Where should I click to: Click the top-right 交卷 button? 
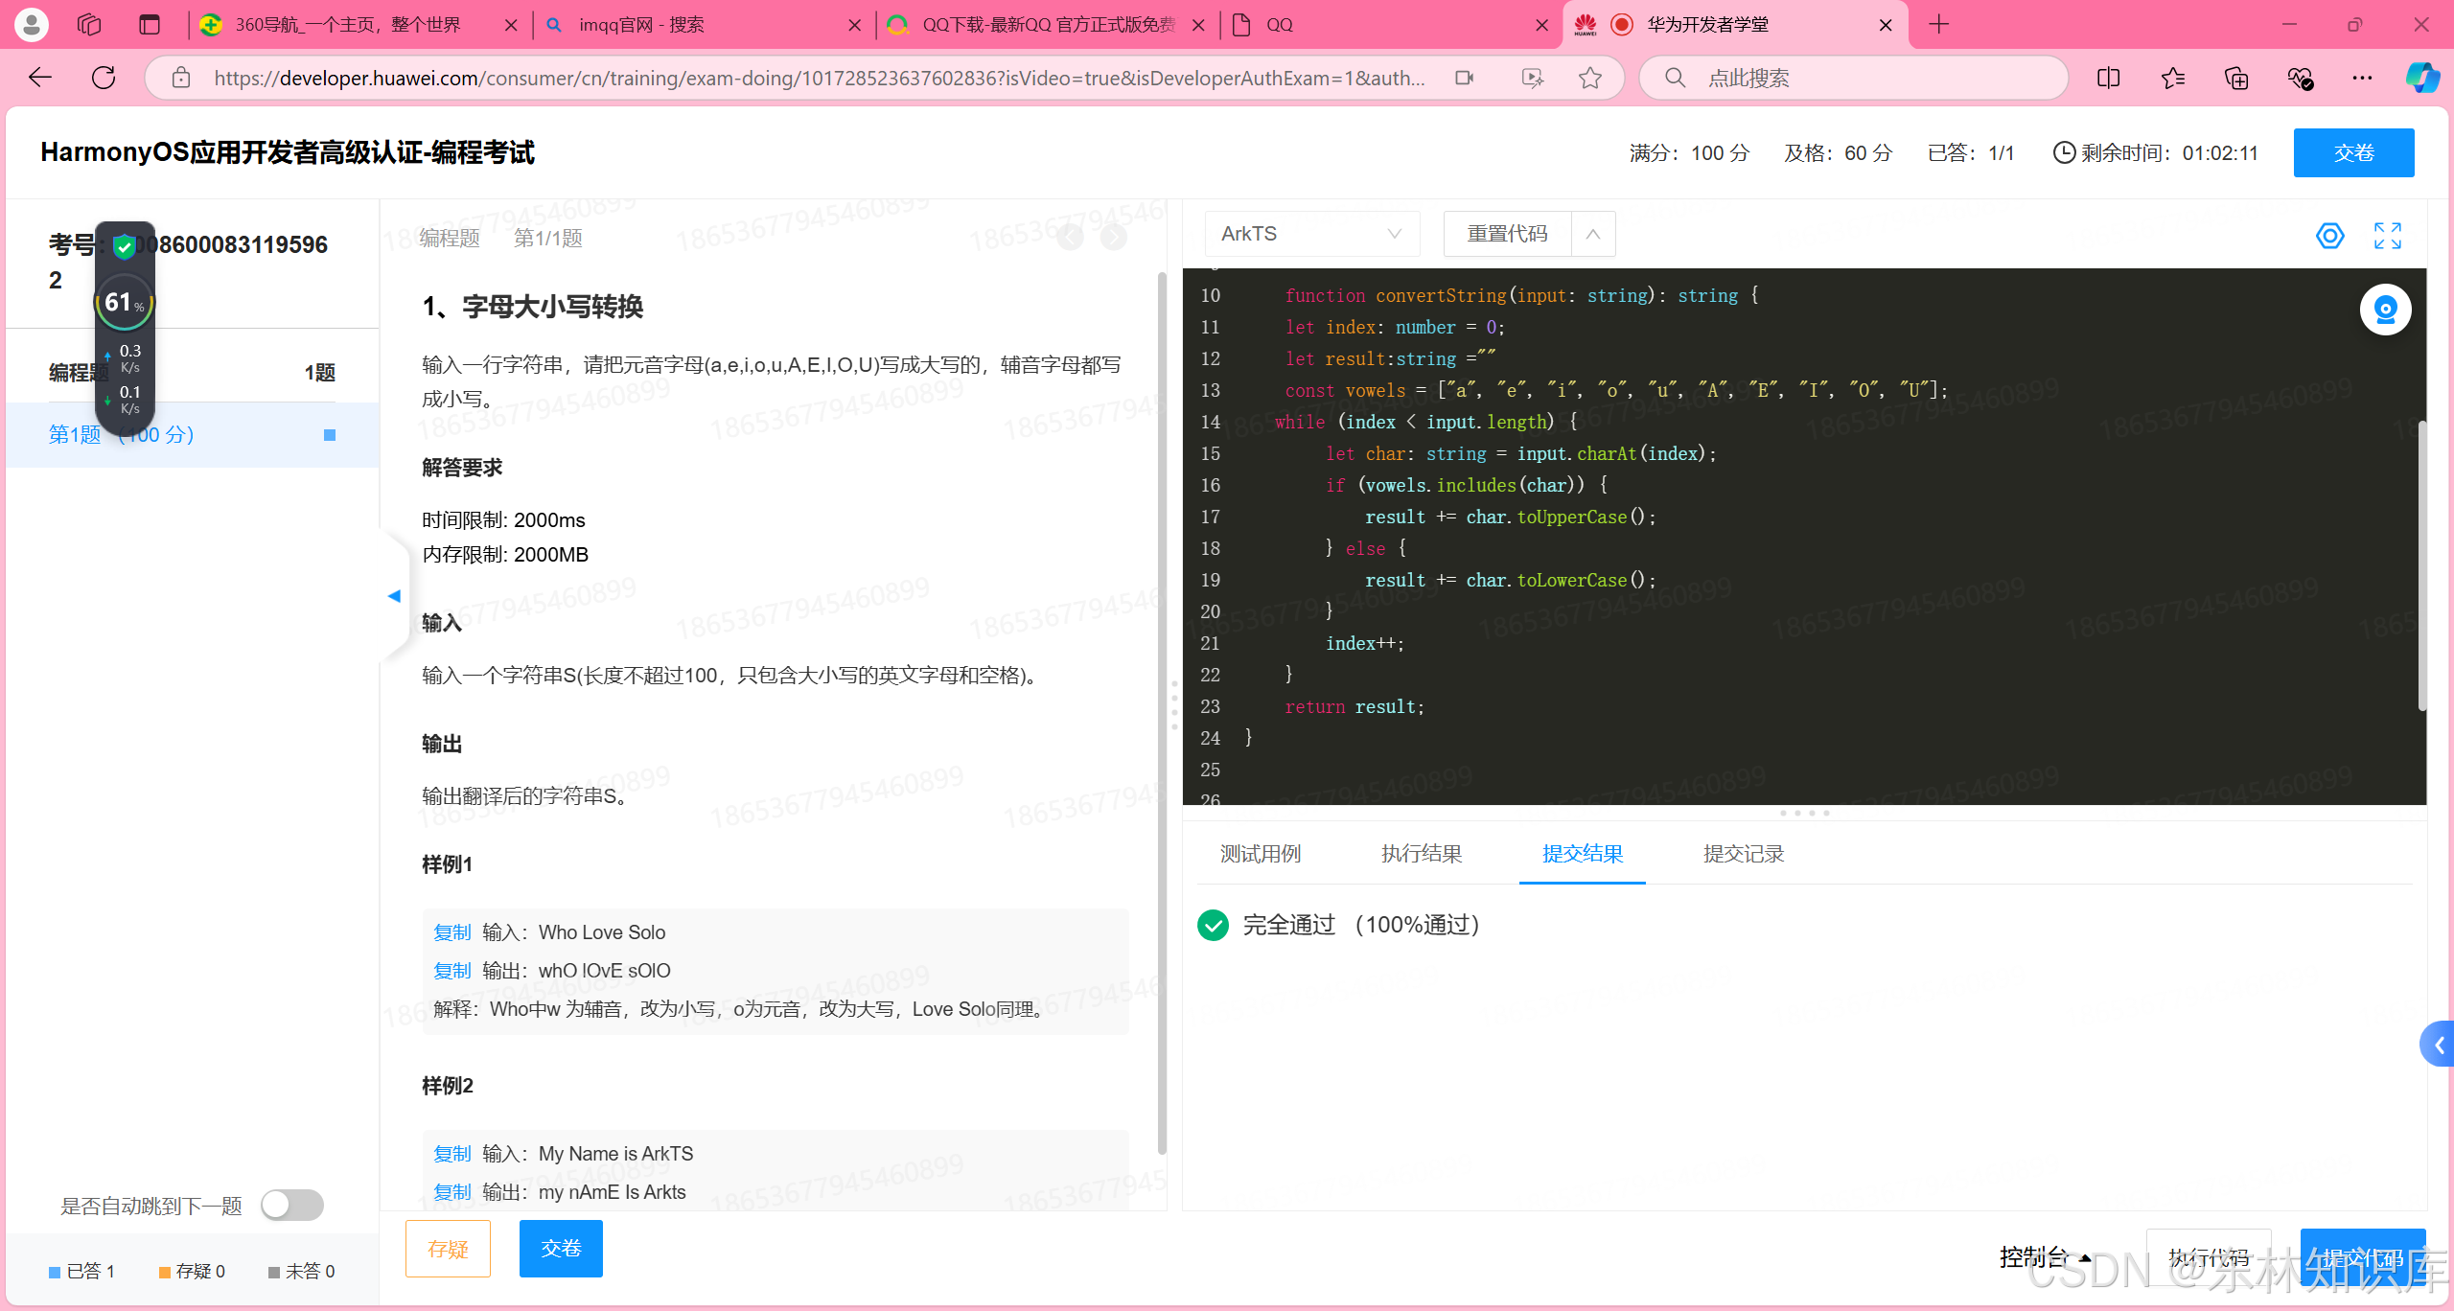tap(2353, 153)
